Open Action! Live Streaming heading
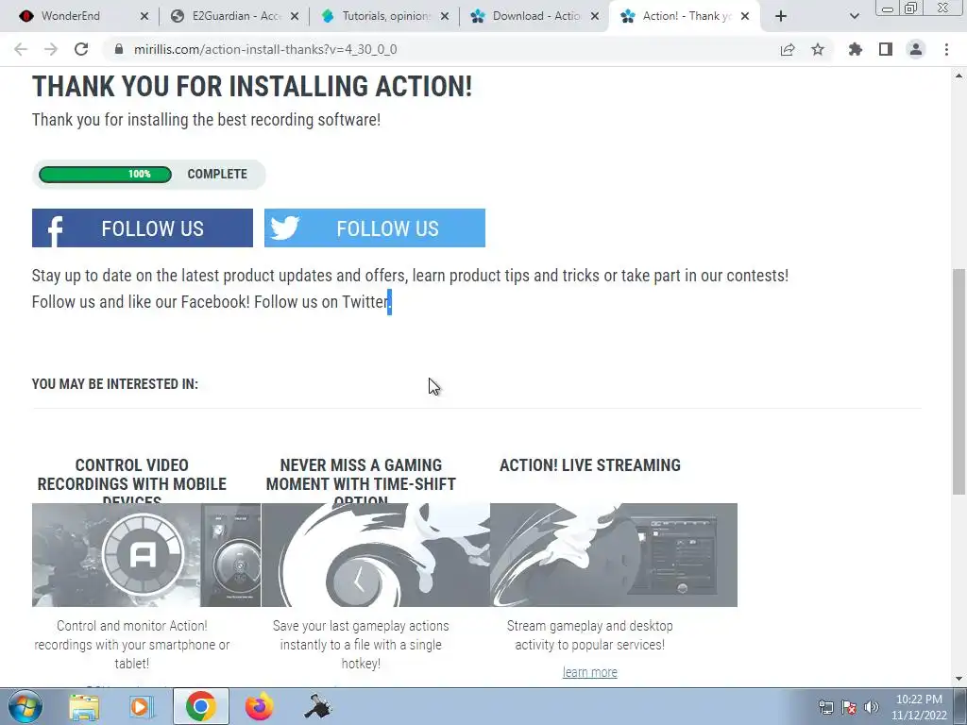The width and height of the screenshot is (967, 725). (590, 464)
